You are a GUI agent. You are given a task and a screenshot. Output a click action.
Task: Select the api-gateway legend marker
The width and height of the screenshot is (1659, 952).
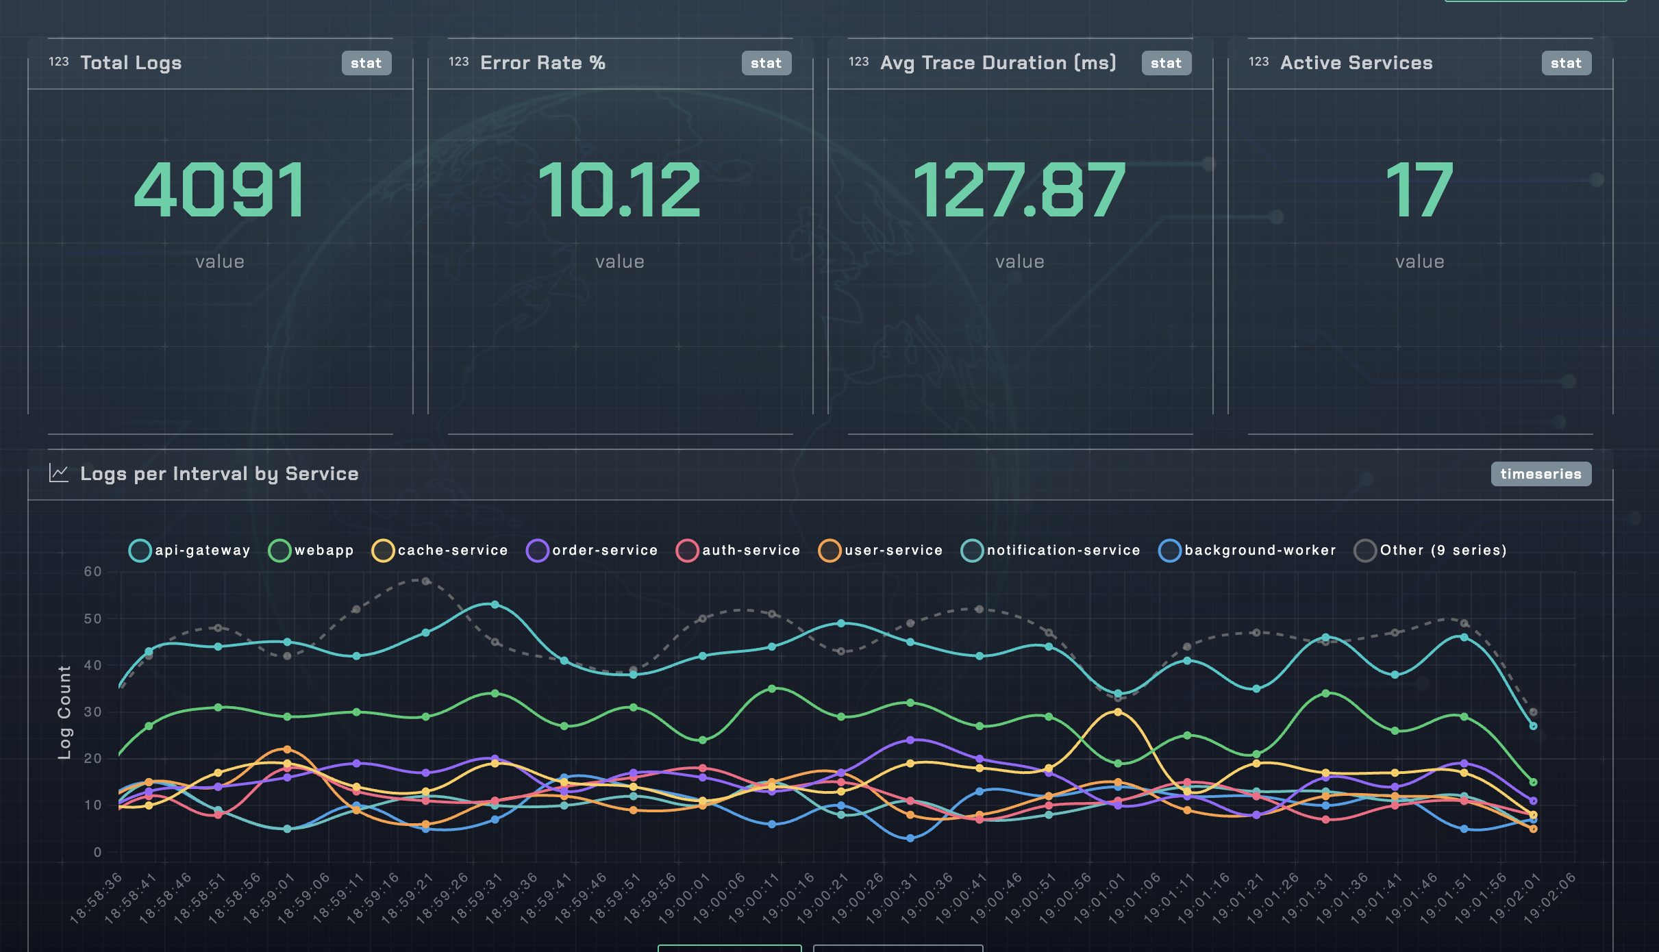140,550
